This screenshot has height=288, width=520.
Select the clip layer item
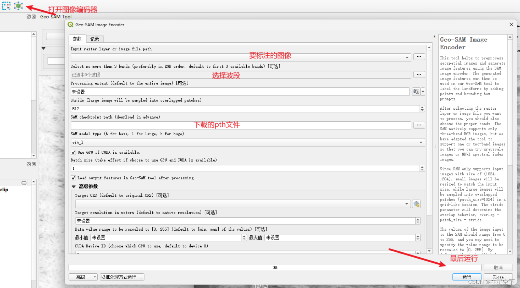pos(4,190)
